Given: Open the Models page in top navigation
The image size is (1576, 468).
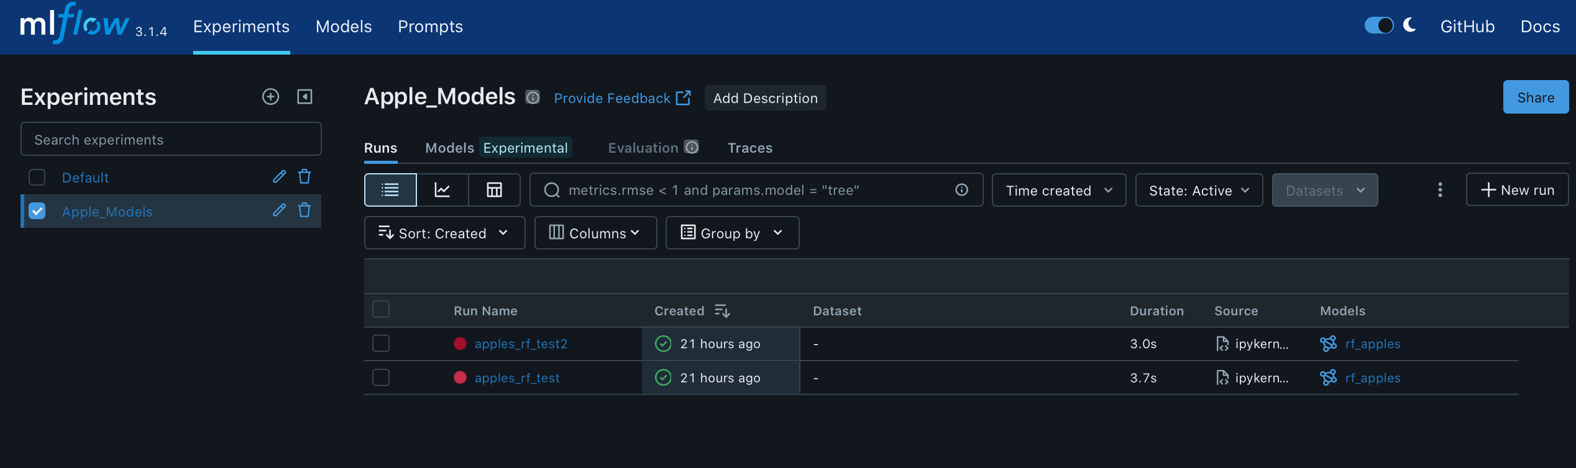Looking at the screenshot, I should [x=344, y=27].
